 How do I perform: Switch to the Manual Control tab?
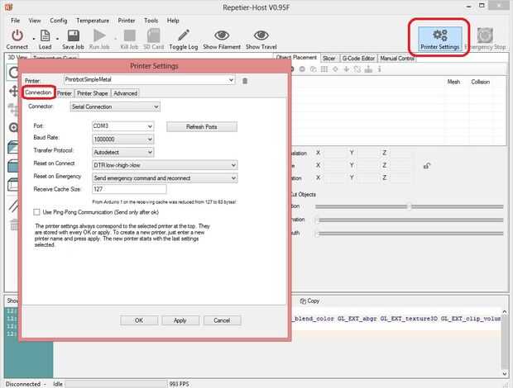[x=397, y=59]
